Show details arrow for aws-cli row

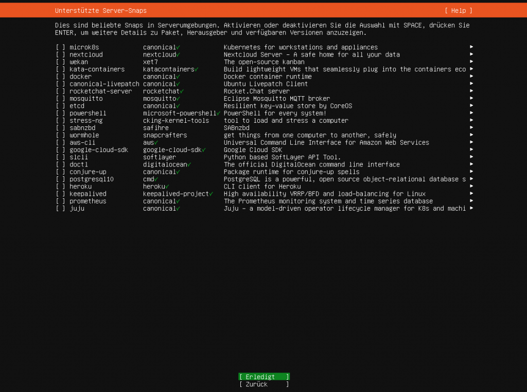471,142
